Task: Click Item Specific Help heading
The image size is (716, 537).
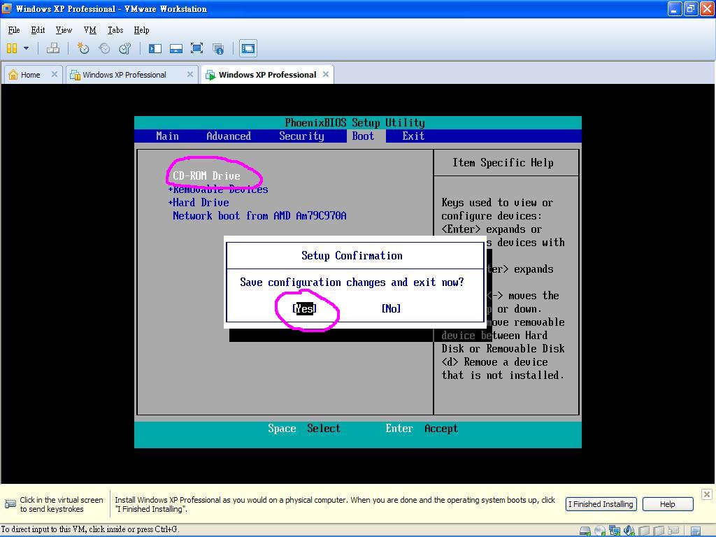Action: [503, 162]
